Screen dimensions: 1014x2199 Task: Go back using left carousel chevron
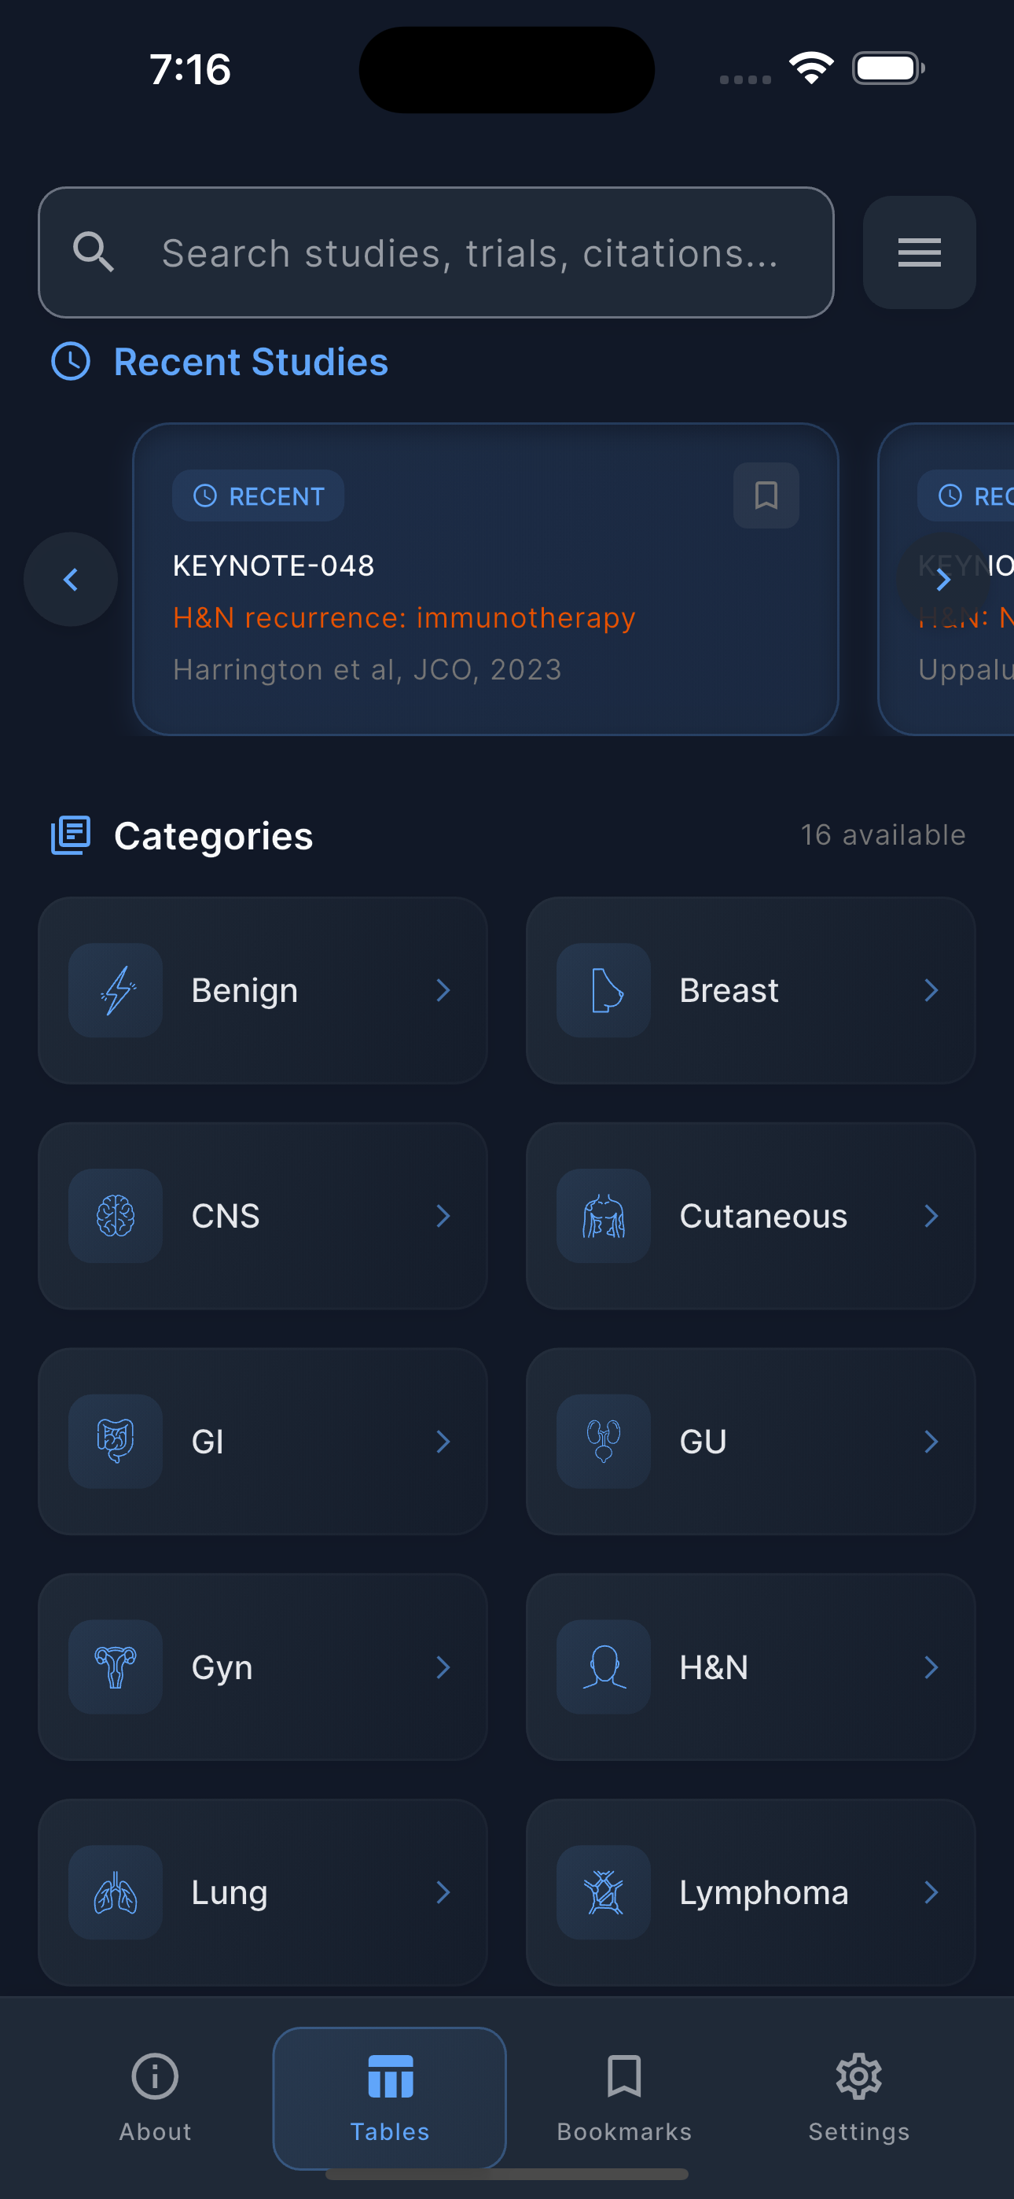[x=70, y=580]
